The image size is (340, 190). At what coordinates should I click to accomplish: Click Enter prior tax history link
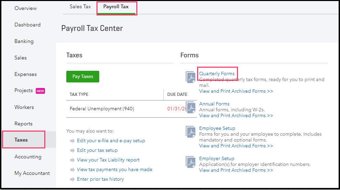[100, 179]
